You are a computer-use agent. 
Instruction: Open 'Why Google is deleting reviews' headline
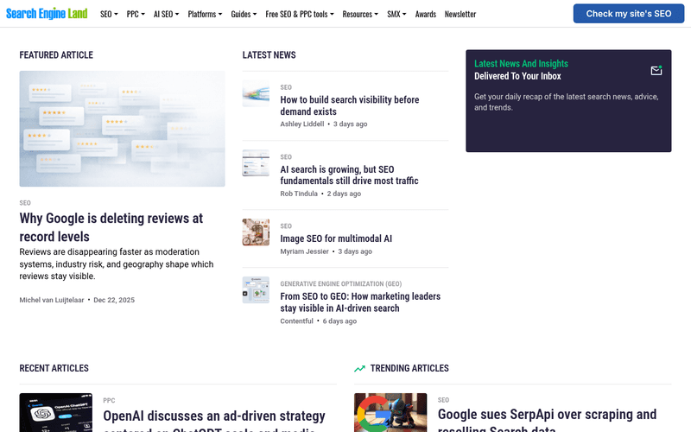coord(111,227)
